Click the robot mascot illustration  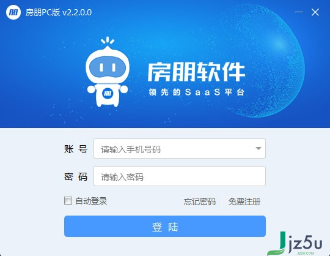(108, 72)
